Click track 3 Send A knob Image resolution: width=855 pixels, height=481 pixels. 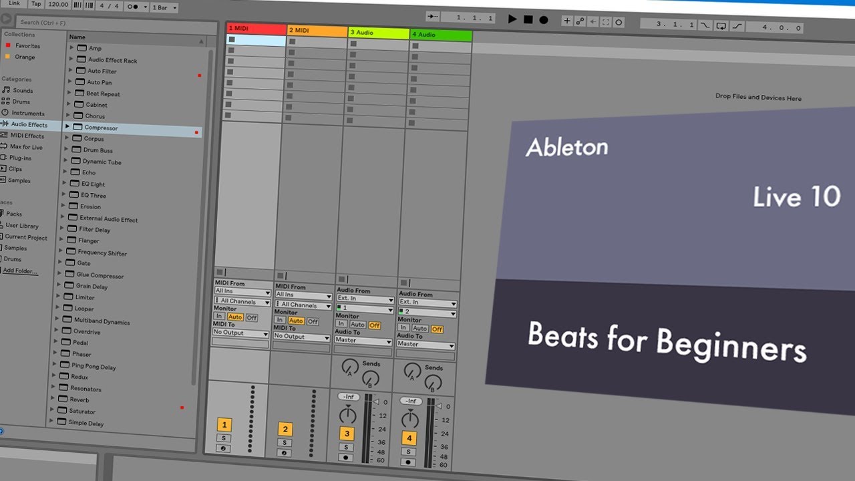click(x=349, y=366)
